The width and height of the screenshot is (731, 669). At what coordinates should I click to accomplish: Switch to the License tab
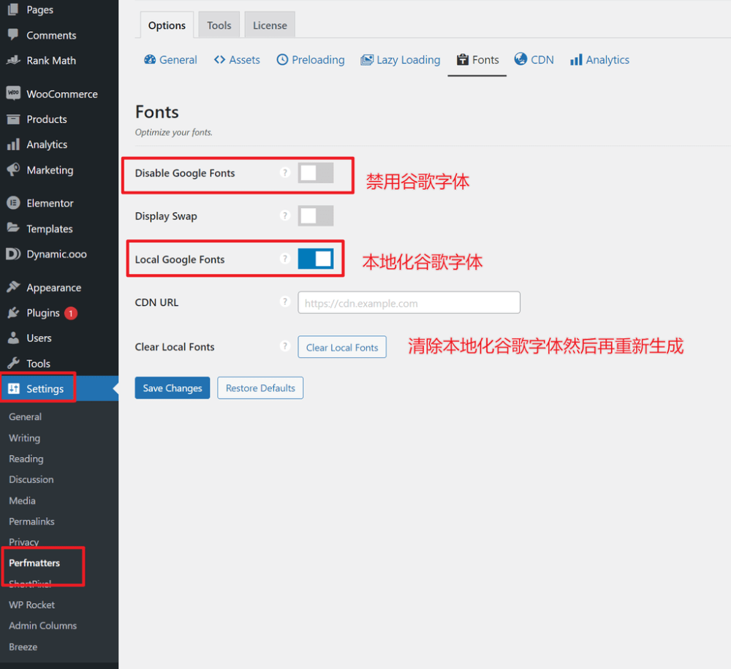270,25
